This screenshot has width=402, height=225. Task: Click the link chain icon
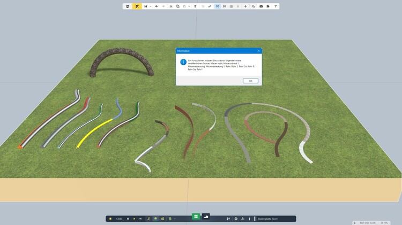210,6
